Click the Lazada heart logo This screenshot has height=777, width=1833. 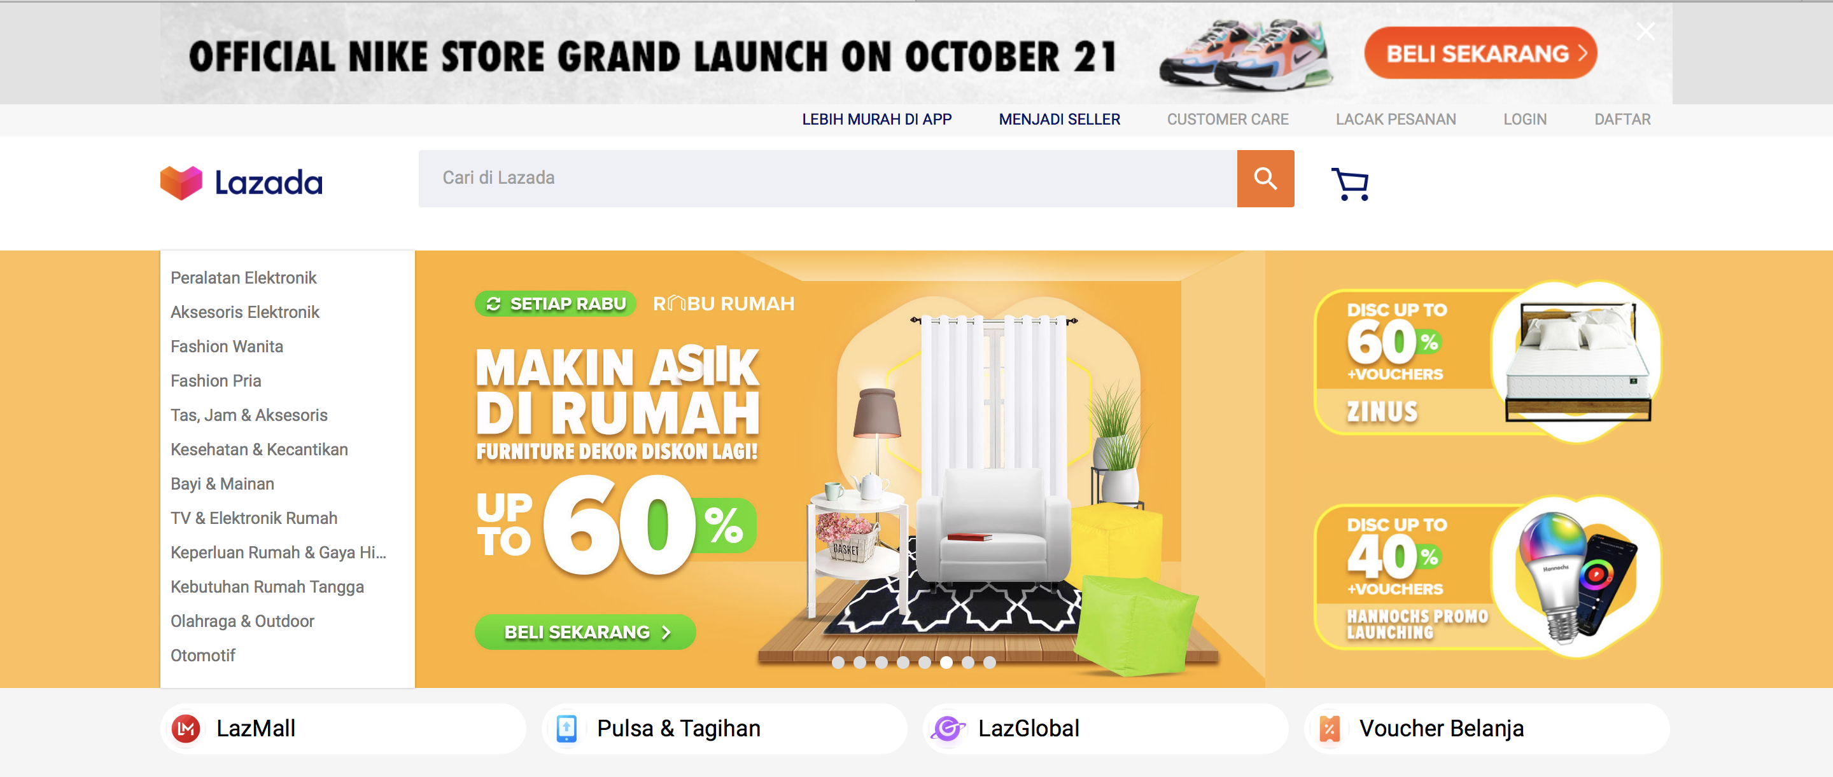tap(181, 182)
